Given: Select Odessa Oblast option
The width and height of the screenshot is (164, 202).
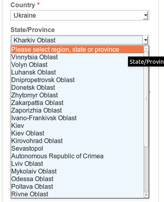Looking at the screenshot, I should point(77,179).
